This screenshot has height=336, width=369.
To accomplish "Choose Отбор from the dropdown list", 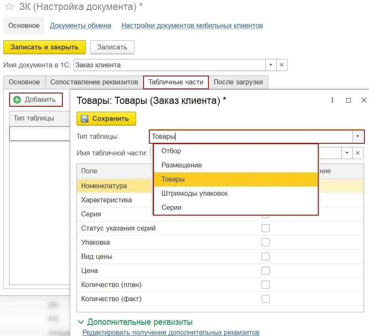I will point(235,151).
